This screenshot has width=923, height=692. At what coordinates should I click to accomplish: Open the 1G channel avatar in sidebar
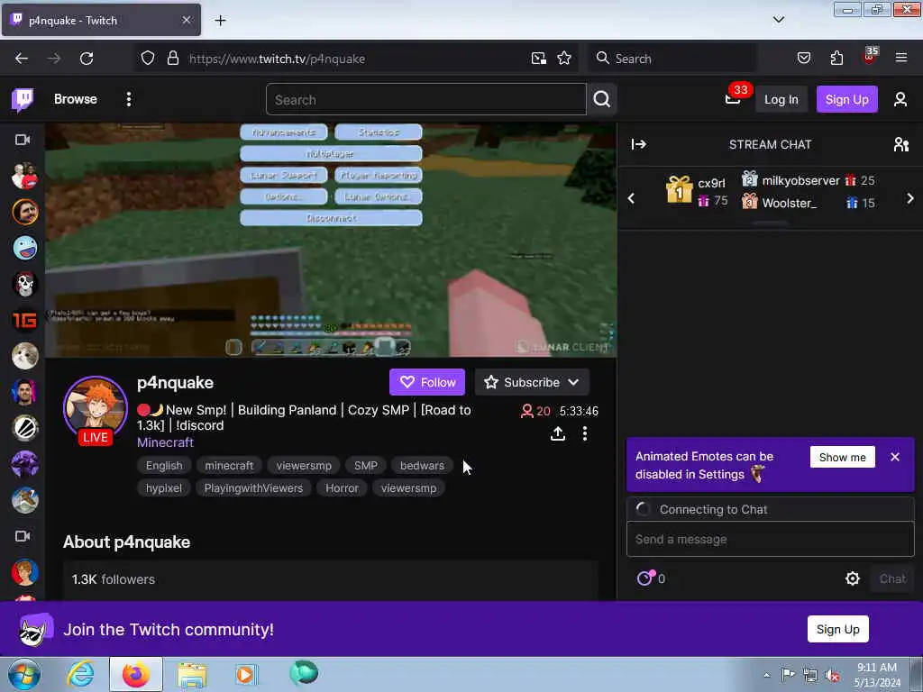24,320
